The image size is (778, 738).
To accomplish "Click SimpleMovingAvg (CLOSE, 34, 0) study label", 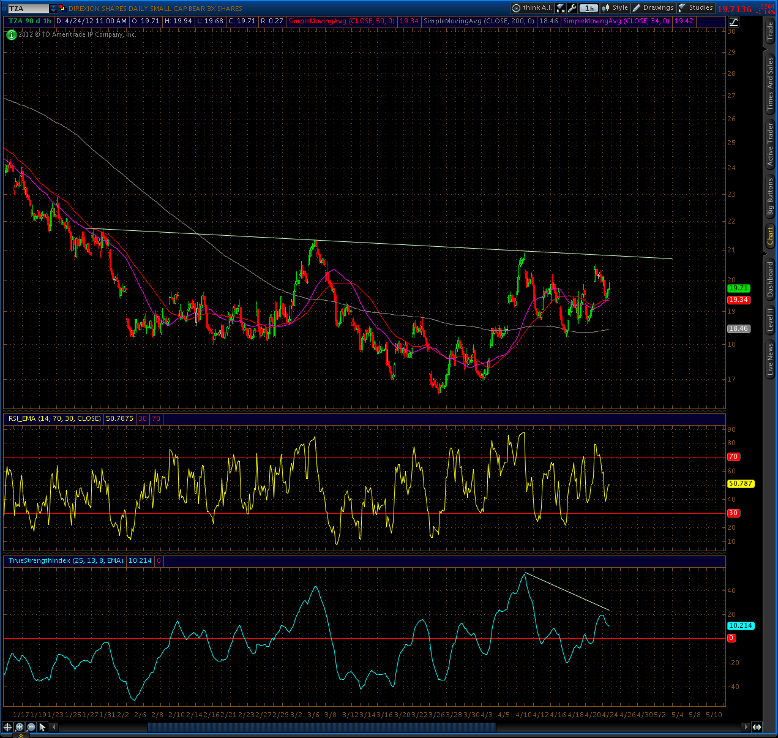I will pyautogui.click(x=616, y=21).
